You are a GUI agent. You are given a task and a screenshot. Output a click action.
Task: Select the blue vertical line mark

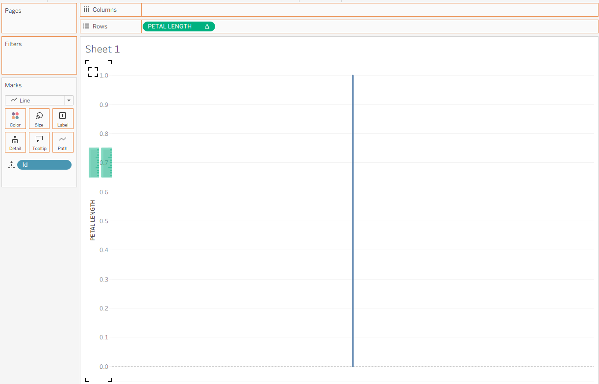[352, 221]
